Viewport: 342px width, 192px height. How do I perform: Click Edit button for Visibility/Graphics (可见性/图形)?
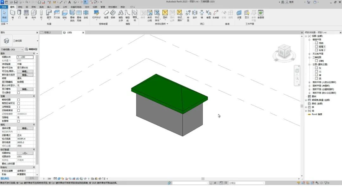click(25, 71)
